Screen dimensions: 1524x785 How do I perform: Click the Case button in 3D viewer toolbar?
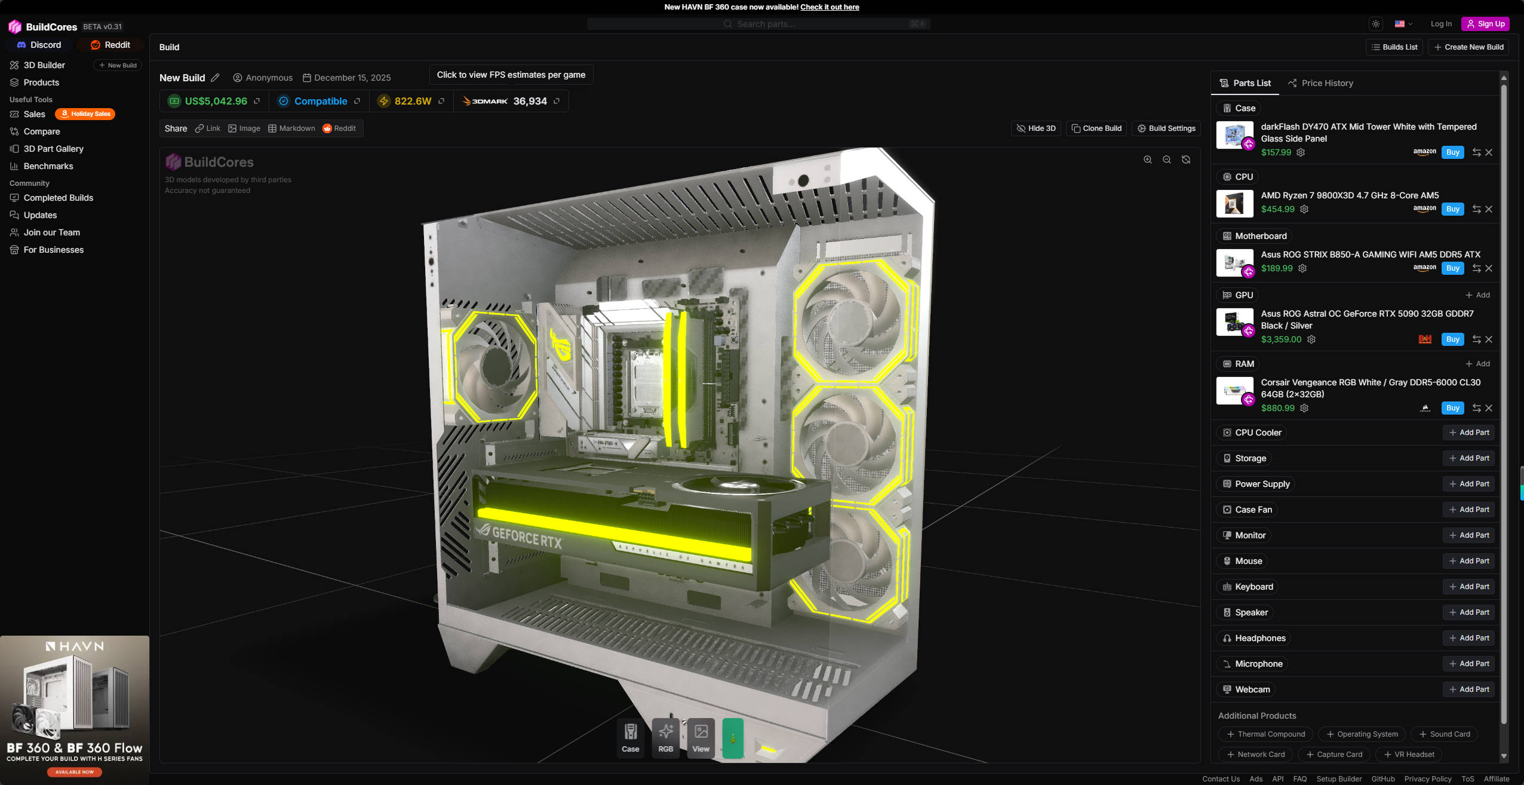point(630,737)
